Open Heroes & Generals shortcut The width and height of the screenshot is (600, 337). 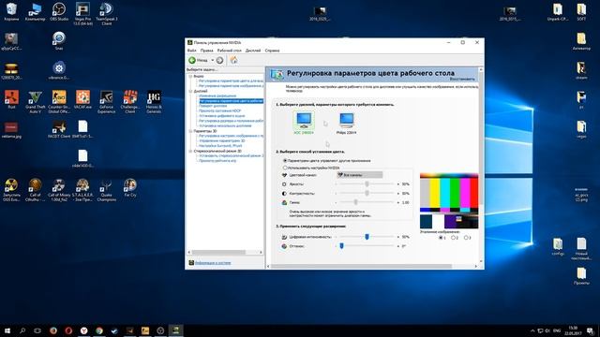coord(154,102)
